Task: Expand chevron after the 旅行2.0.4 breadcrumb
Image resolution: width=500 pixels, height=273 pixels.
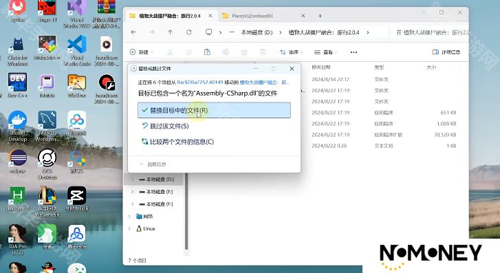Action: coord(368,32)
